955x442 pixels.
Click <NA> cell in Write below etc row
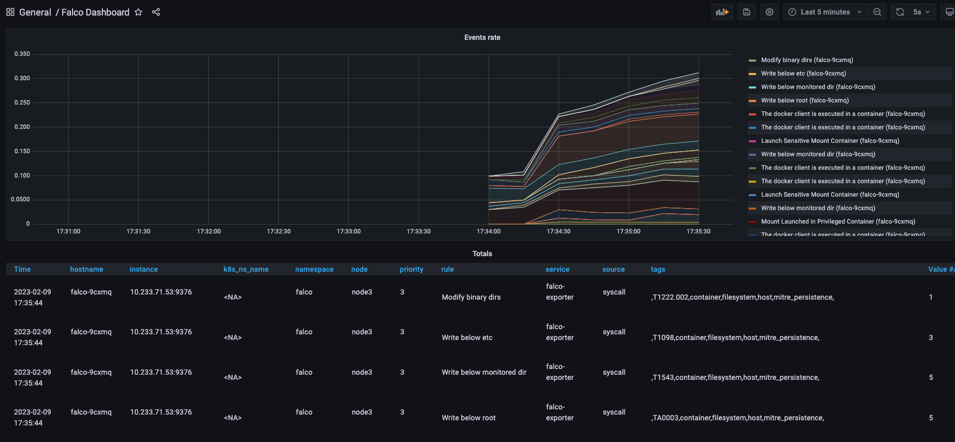[x=233, y=337]
